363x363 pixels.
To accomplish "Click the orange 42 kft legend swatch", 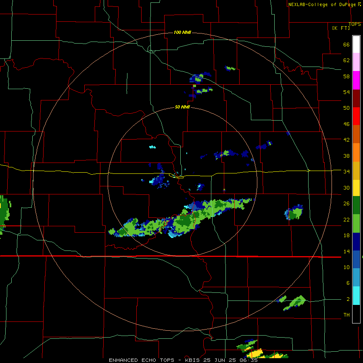I will [356, 152].
